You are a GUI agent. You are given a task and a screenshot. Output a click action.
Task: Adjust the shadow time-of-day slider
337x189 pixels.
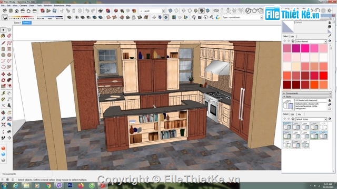coord(50,17)
